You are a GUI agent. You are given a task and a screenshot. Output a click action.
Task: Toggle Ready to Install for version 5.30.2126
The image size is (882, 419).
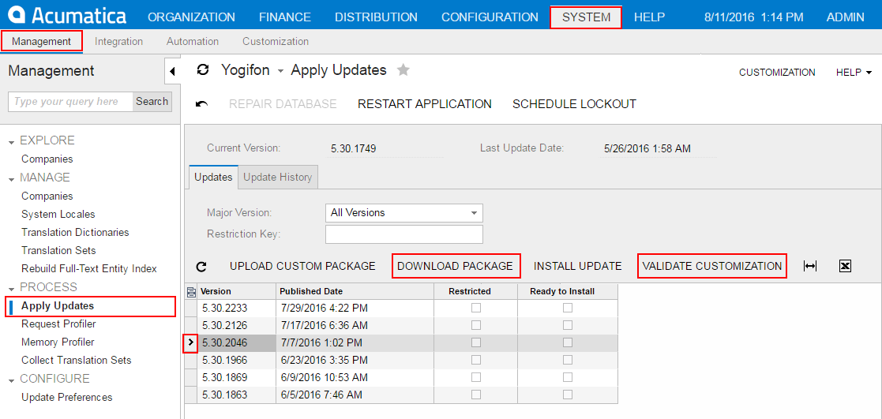pyautogui.click(x=568, y=325)
